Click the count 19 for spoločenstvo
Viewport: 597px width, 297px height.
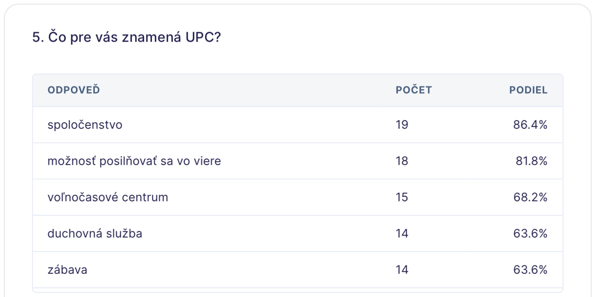click(x=402, y=125)
